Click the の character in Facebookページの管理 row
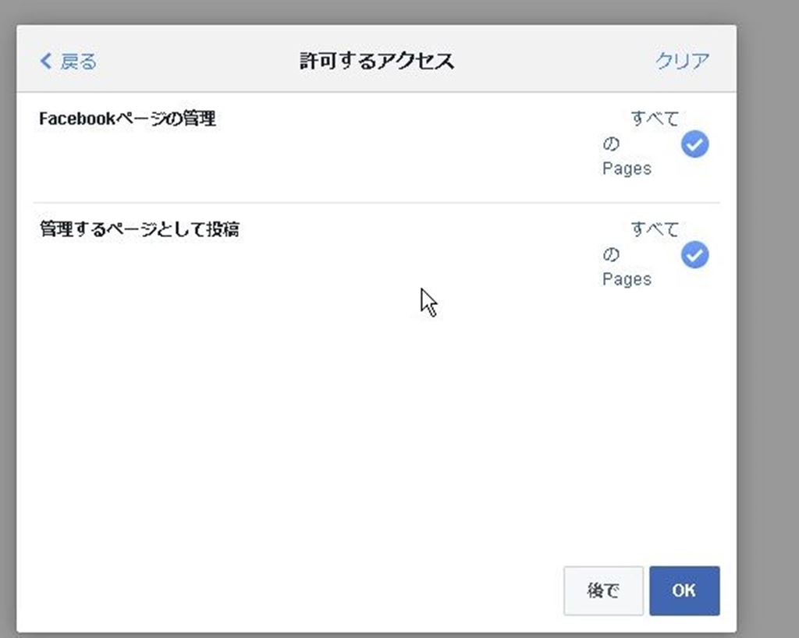 click(x=610, y=144)
